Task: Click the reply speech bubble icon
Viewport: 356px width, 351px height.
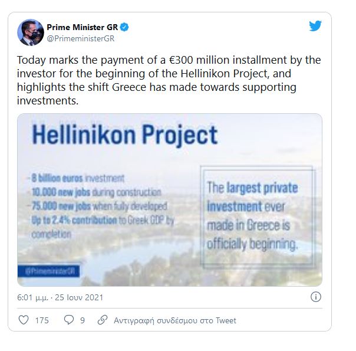Action: pyautogui.click(x=68, y=320)
